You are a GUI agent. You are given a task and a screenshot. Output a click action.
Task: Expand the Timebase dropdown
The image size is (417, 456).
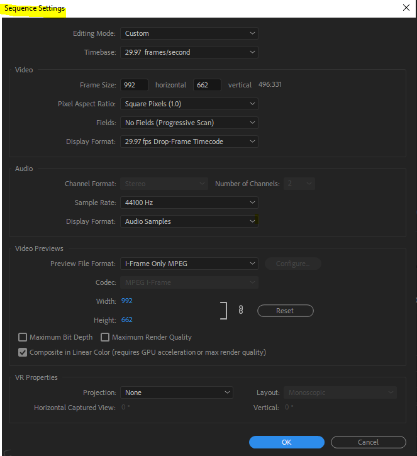click(189, 52)
